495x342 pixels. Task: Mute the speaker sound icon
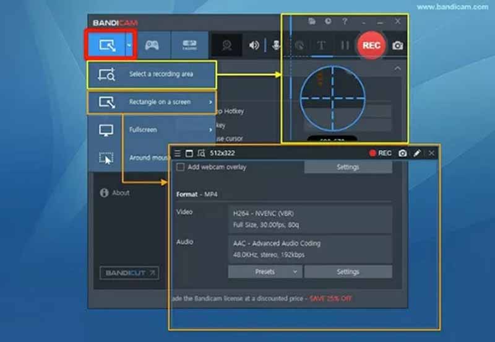254,45
